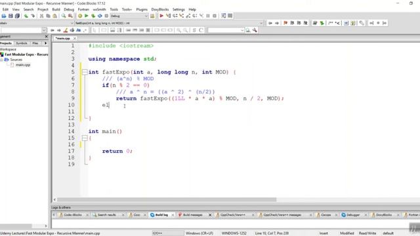The height and width of the screenshot is (236, 420).
Task: Switch to the Symbols tab in Management panel
Action: tap(22, 43)
